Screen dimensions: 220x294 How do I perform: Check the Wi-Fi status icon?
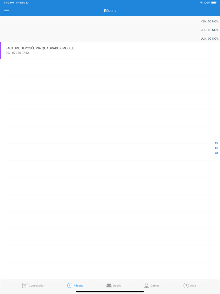(x=201, y=3)
